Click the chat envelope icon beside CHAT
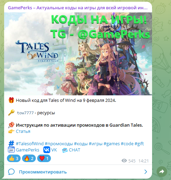 click(65, 150)
